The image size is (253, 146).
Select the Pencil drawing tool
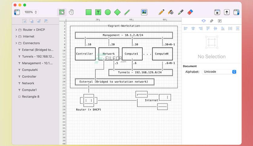(x=161, y=12)
